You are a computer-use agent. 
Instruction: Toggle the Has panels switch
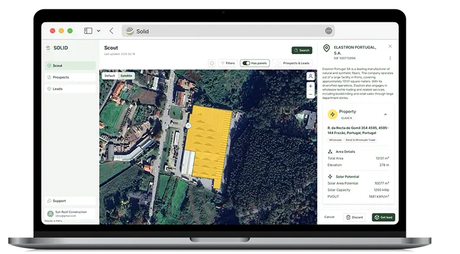coord(247,63)
